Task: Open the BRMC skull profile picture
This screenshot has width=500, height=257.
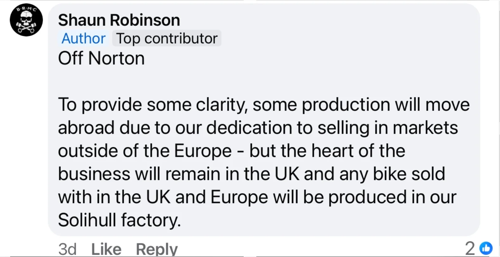Action: click(x=26, y=20)
